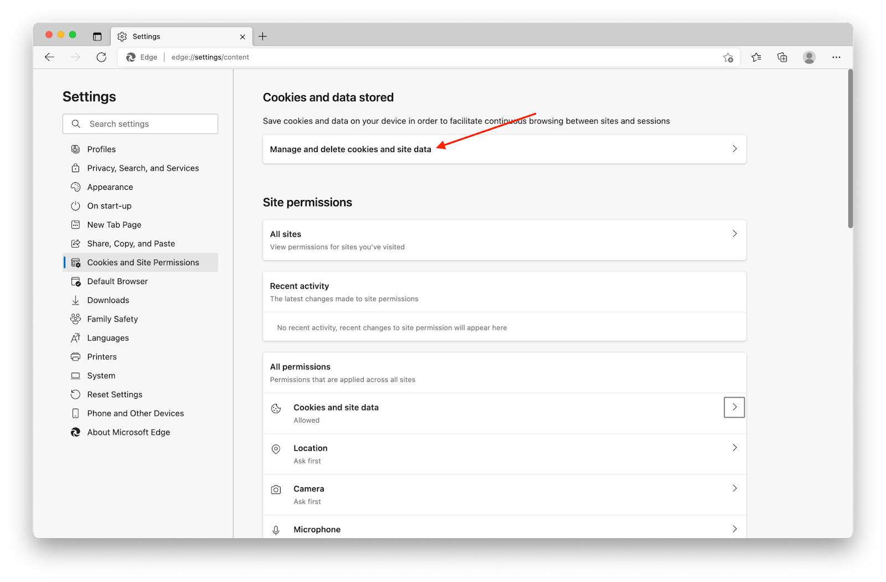The height and width of the screenshot is (582, 886).
Task: Open the Collections icon
Action: [x=782, y=57]
